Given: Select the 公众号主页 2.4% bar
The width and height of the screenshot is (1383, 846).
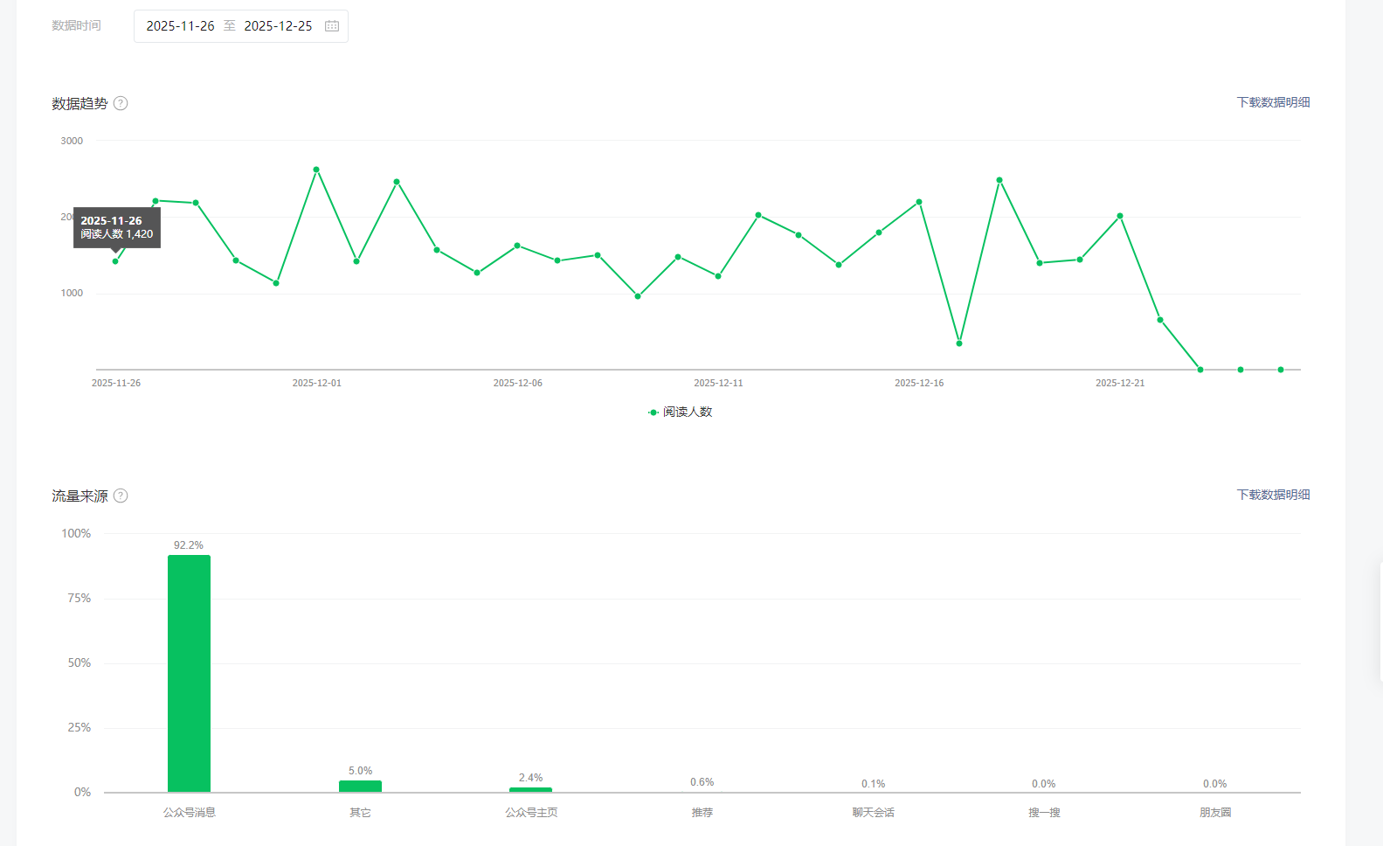Looking at the screenshot, I should (x=530, y=790).
